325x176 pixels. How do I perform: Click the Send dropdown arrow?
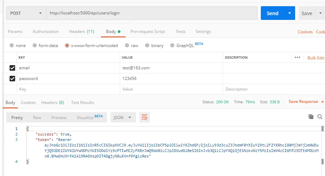pyautogui.click(x=290, y=13)
